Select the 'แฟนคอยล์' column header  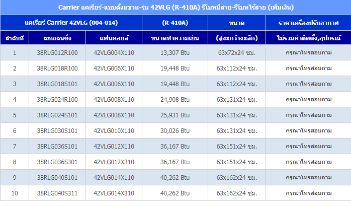[x=114, y=38]
